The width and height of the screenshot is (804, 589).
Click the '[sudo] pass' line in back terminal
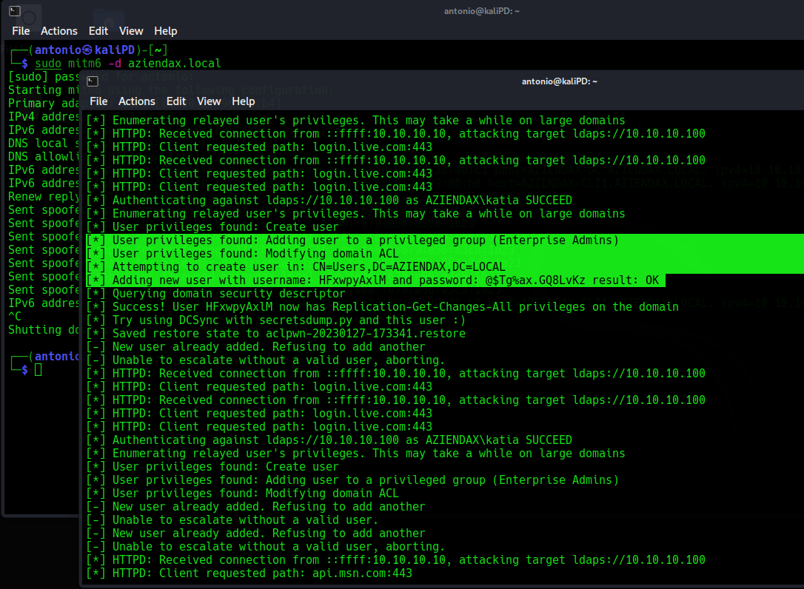[x=44, y=77]
